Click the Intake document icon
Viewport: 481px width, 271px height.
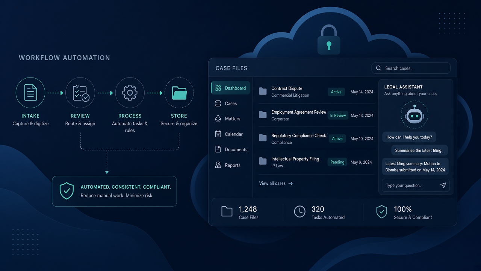(30, 93)
